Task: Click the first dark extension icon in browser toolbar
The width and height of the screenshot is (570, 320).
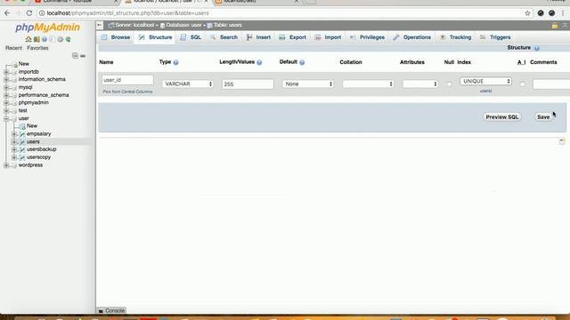Action: click(x=541, y=13)
